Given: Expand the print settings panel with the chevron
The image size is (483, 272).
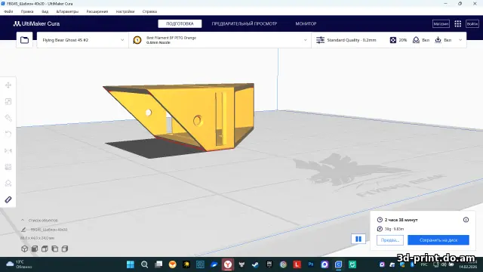Looking at the screenshot, I should [460, 40].
